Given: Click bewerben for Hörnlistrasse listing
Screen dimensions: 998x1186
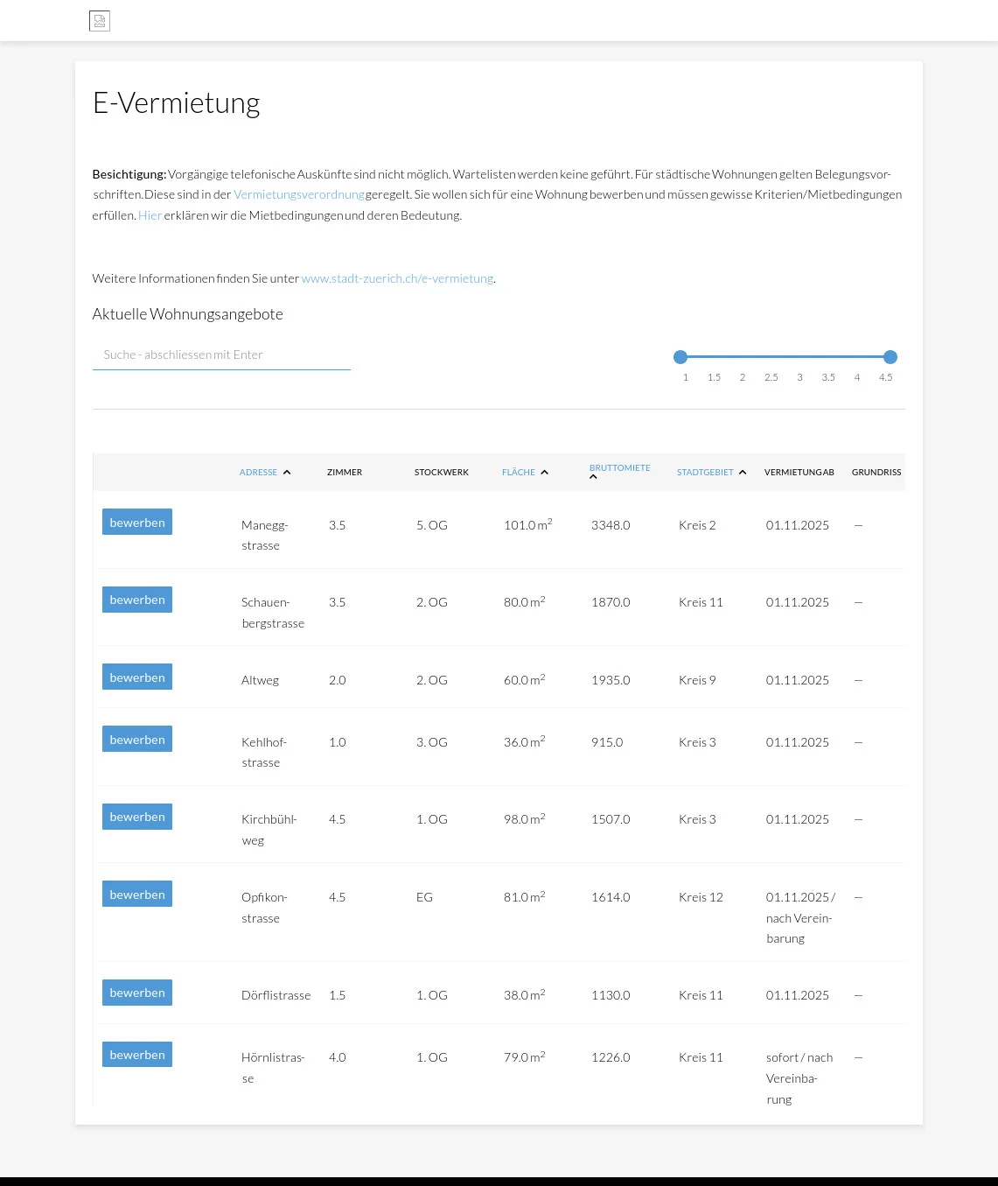Looking at the screenshot, I should click(x=137, y=1055).
